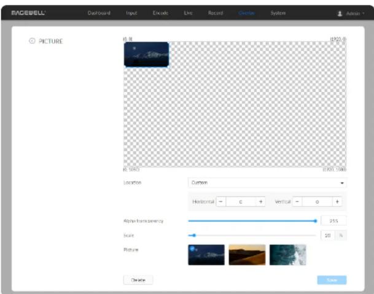Select the desert dunes picture thumbnail
The height and width of the screenshot is (294, 374).
coord(247,255)
